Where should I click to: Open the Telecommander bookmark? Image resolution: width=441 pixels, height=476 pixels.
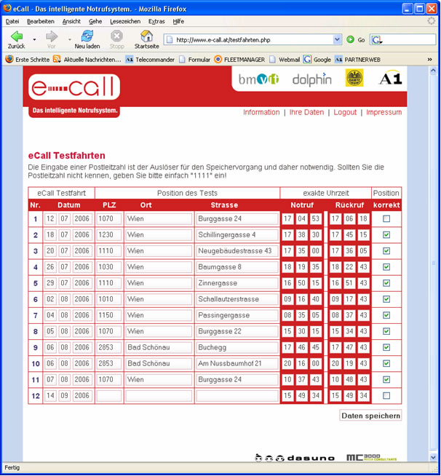pos(150,60)
